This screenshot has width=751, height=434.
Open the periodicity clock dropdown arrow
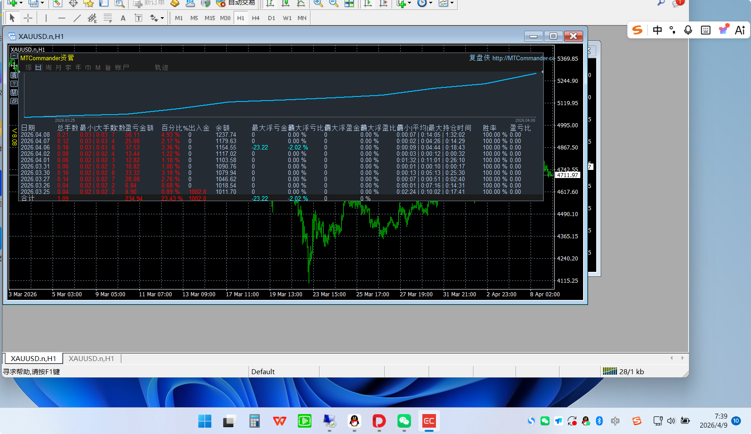point(430,3)
